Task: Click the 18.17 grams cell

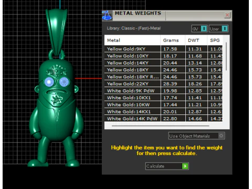Action: [173, 56]
